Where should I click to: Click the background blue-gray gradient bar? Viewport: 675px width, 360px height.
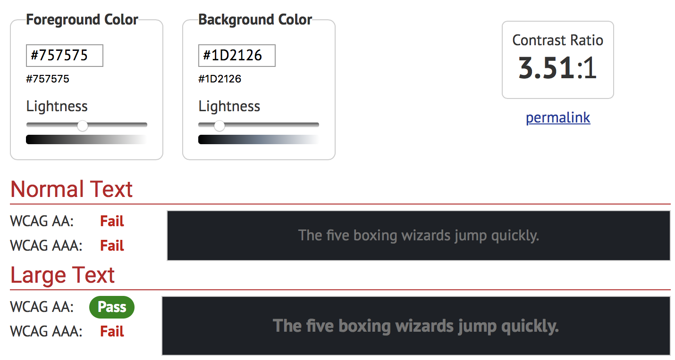pyautogui.click(x=259, y=139)
